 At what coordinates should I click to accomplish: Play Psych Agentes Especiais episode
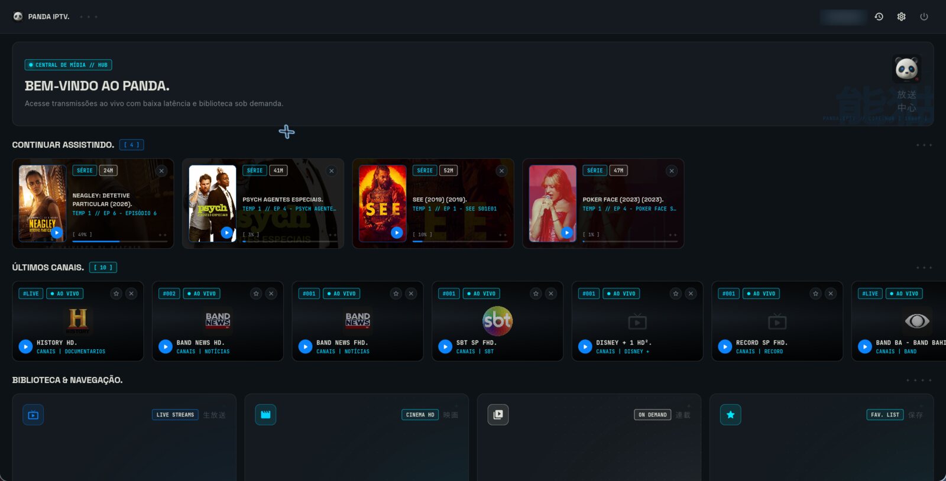226,233
